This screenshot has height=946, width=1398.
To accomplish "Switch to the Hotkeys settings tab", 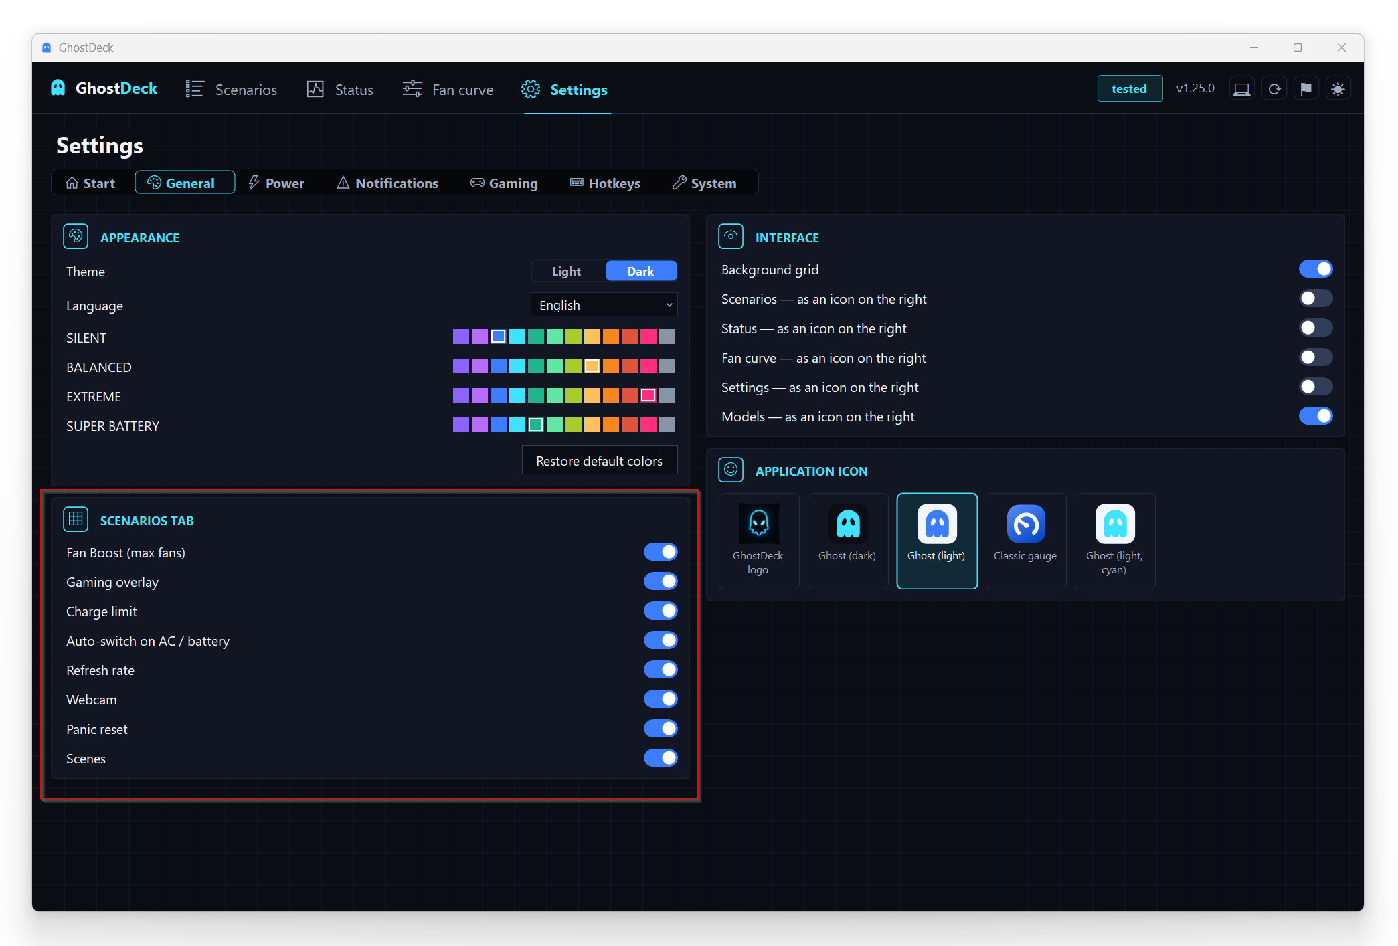I will 605,183.
